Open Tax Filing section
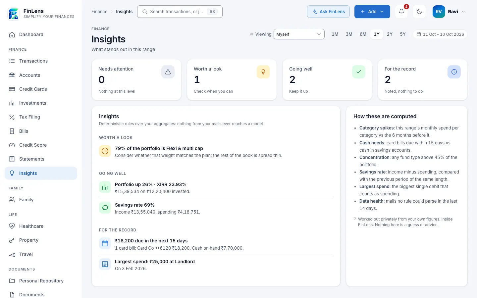The width and height of the screenshot is (477, 298). [41, 117]
